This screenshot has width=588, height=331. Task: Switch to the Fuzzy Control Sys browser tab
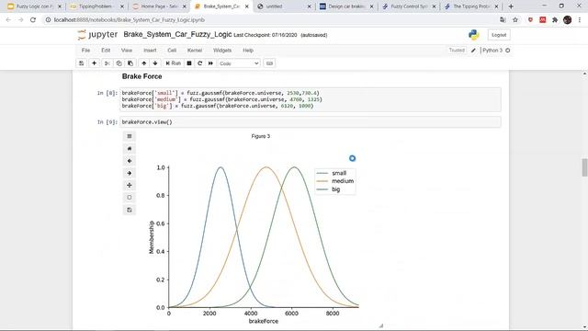pyautogui.click(x=409, y=6)
